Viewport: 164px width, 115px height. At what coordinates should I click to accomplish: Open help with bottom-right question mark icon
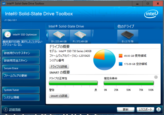(x=159, y=110)
